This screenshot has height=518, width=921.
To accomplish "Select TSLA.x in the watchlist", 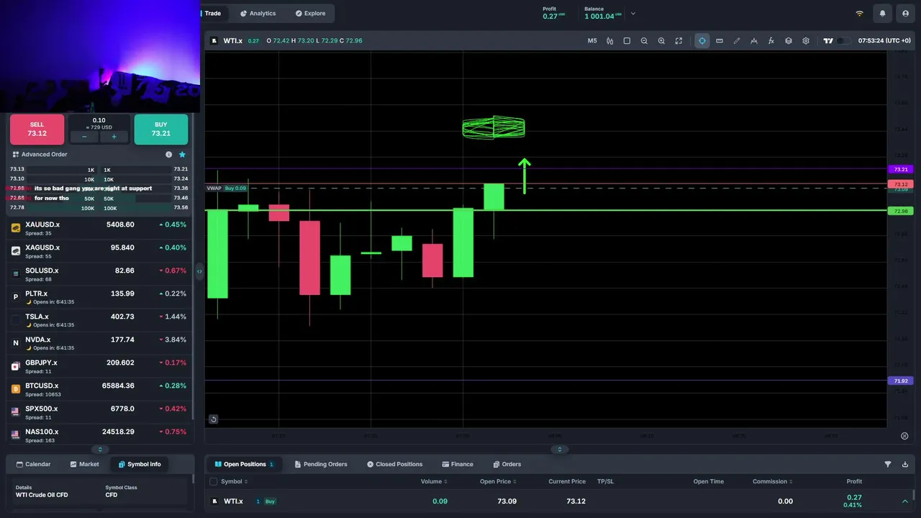I will click(99, 320).
